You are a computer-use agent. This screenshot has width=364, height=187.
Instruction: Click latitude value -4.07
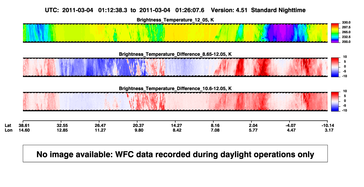click(x=290, y=125)
